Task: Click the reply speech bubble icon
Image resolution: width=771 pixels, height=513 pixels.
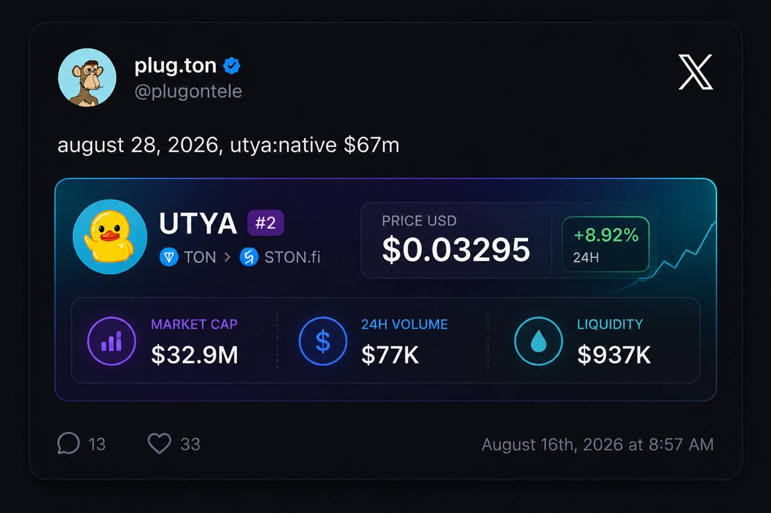Action: pos(69,444)
